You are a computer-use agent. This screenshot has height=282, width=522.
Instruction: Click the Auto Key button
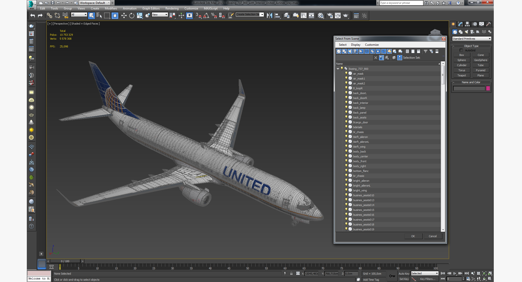(x=404, y=274)
